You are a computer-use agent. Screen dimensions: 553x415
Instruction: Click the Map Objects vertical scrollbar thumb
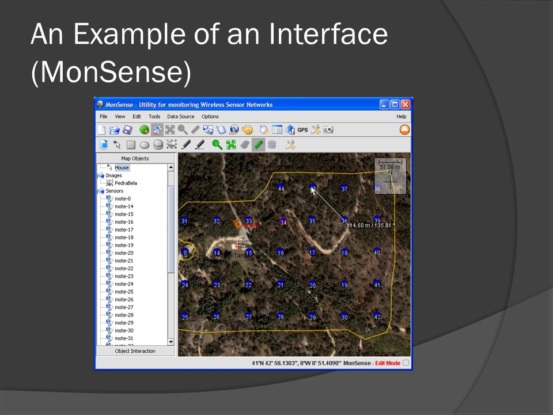(171, 229)
